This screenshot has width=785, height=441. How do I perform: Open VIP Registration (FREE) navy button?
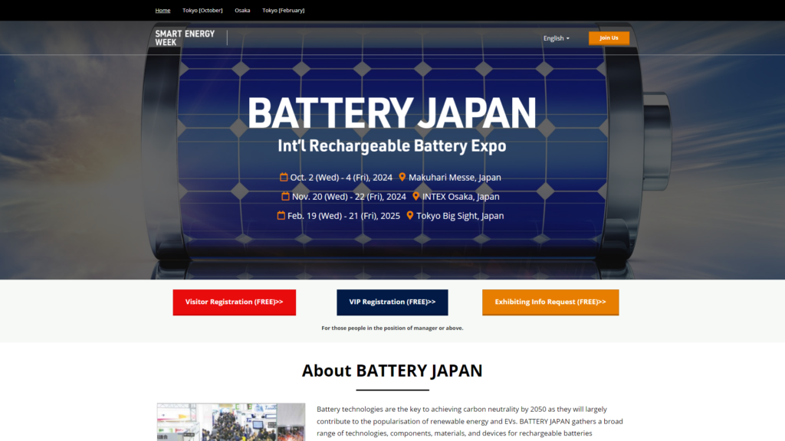coord(392,302)
